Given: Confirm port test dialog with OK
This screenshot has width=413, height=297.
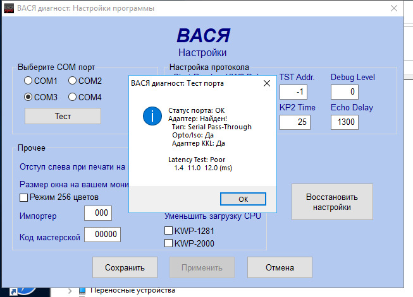Looking at the screenshot, I should [x=243, y=199].
